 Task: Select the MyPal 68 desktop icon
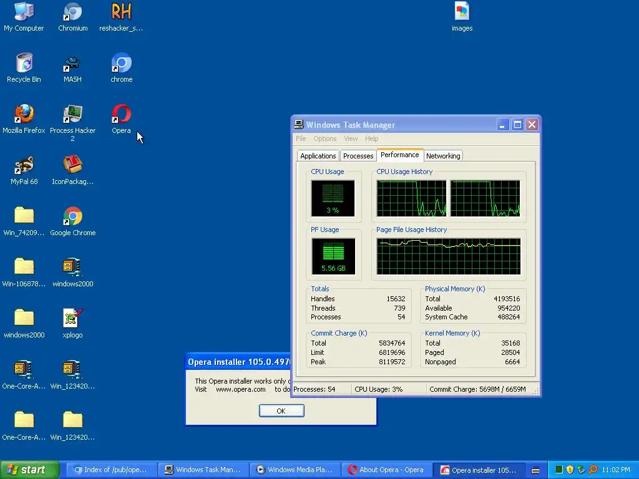(24, 170)
